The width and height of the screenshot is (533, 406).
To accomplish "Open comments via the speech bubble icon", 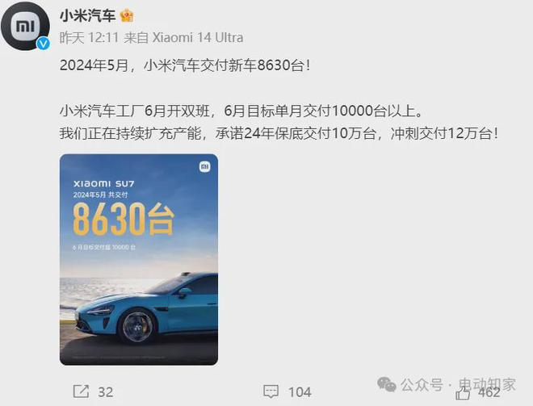I will (271, 391).
